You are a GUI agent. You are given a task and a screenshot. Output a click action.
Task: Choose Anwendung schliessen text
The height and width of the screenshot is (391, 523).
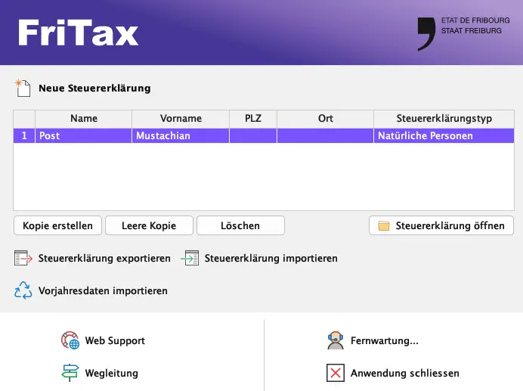(404, 373)
